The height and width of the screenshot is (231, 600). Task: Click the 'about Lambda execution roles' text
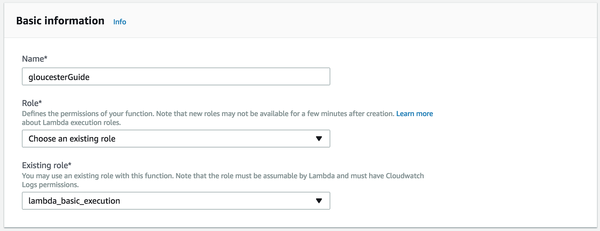click(x=71, y=123)
